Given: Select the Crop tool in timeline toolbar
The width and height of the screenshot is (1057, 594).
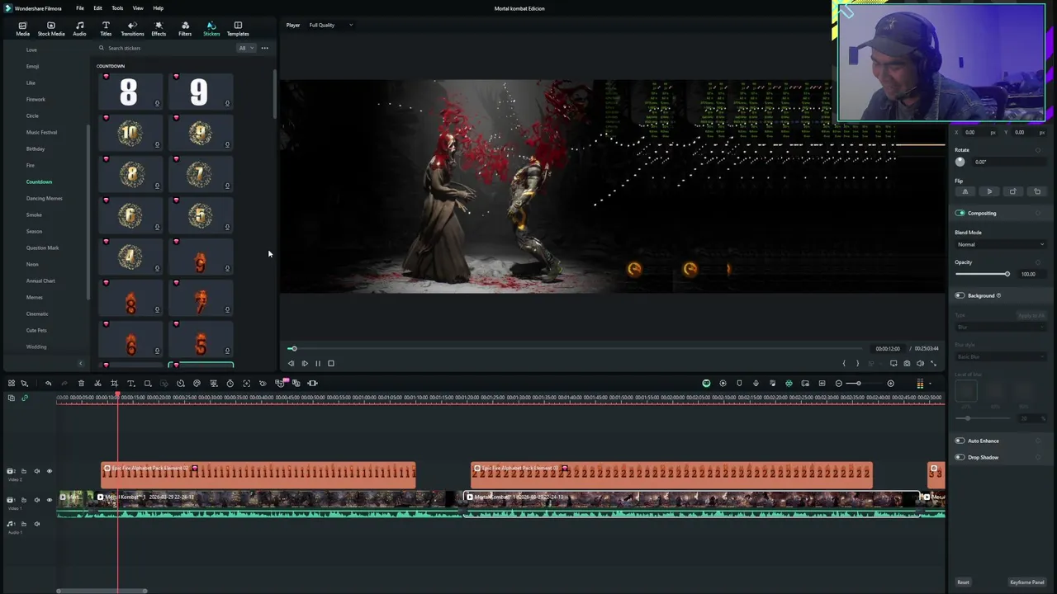Looking at the screenshot, I should (114, 384).
